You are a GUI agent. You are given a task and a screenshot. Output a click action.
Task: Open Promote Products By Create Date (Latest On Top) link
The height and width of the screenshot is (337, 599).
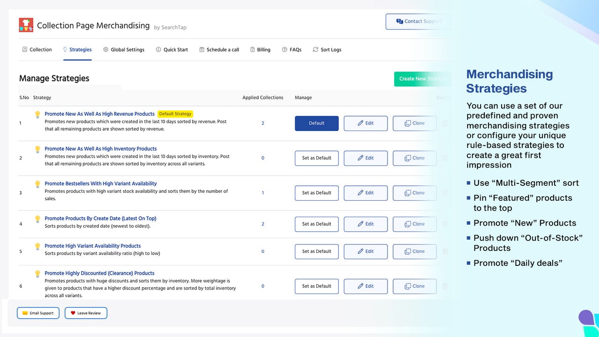pos(101,218)
